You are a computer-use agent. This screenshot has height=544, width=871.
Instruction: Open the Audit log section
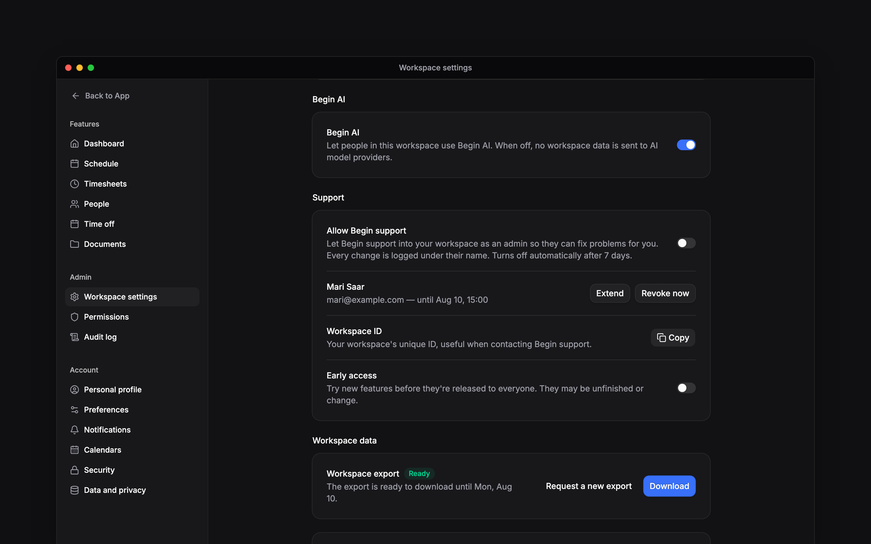coord(132,337)
